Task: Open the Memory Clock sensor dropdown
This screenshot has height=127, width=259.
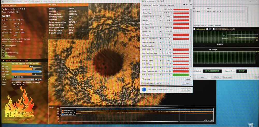Action: click(x=161, y=13)
